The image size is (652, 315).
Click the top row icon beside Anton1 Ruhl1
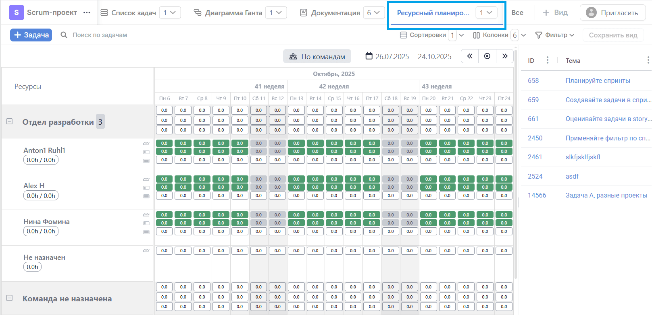pyautogui.click(x=146, y=144)
